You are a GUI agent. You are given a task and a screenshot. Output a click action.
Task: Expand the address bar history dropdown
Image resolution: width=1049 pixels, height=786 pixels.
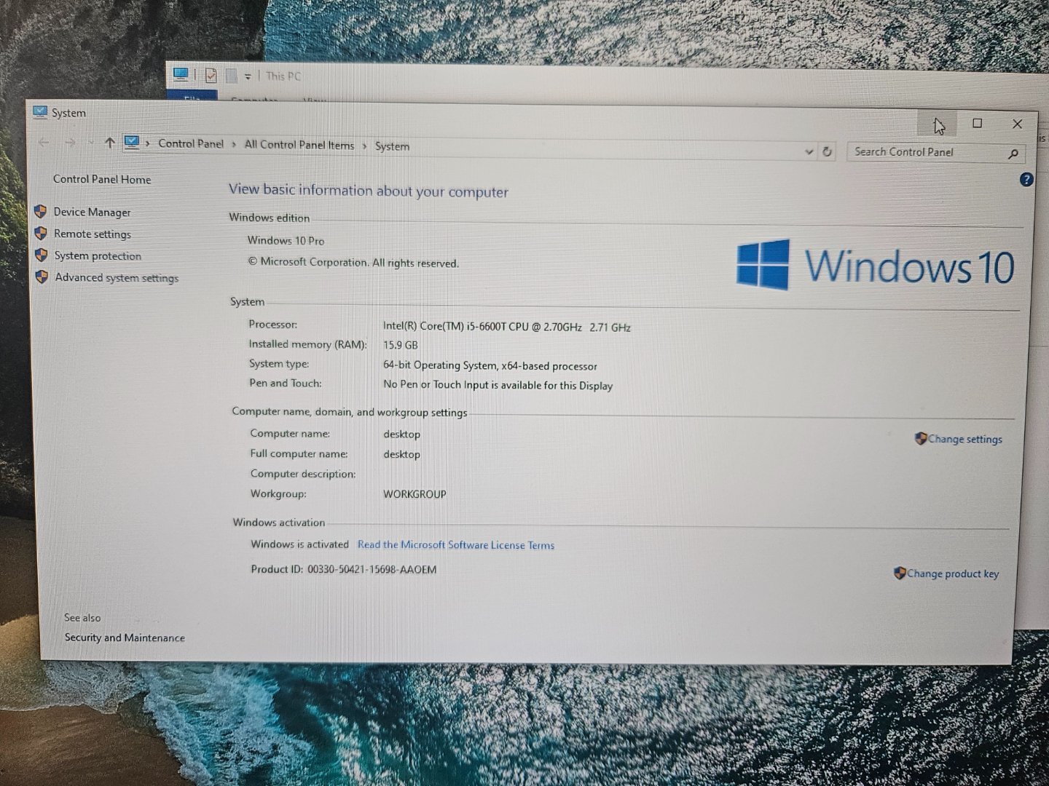coord(809,151)
